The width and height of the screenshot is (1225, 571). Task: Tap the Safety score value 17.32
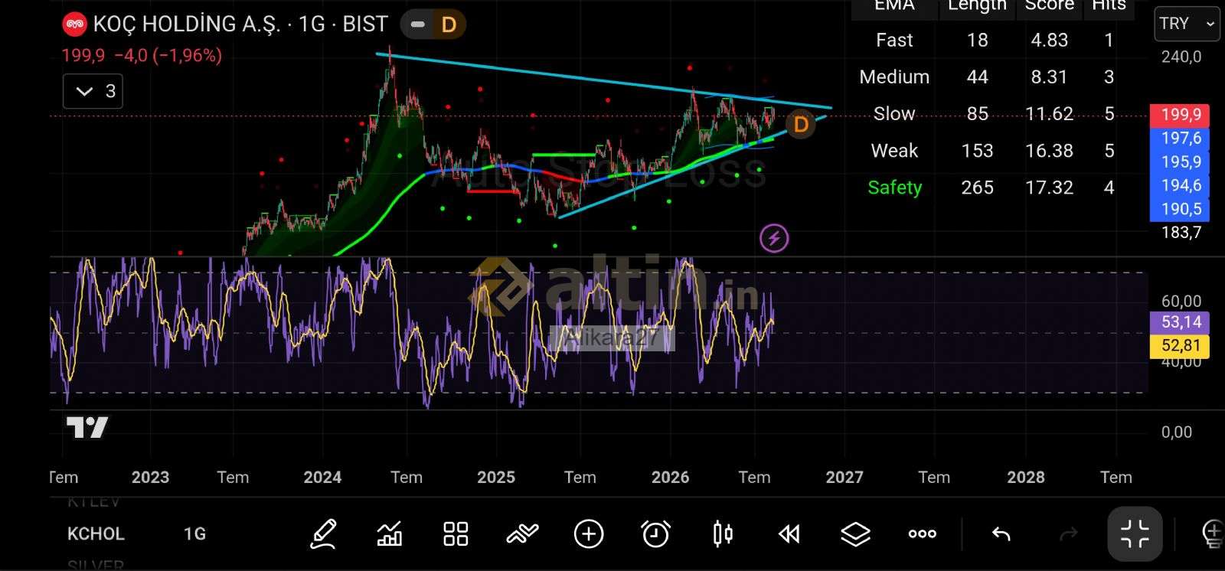[x=1049, y=188]
